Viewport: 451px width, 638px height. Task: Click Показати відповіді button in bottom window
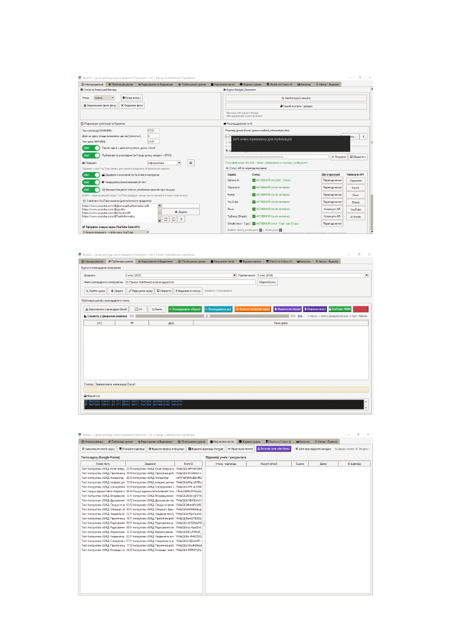click(x=132, y=449)
